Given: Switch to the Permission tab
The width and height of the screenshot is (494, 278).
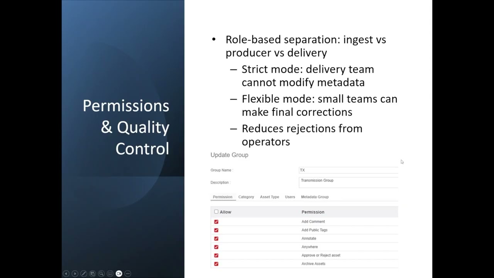Looking at the screenshot, I should (223, 197).
